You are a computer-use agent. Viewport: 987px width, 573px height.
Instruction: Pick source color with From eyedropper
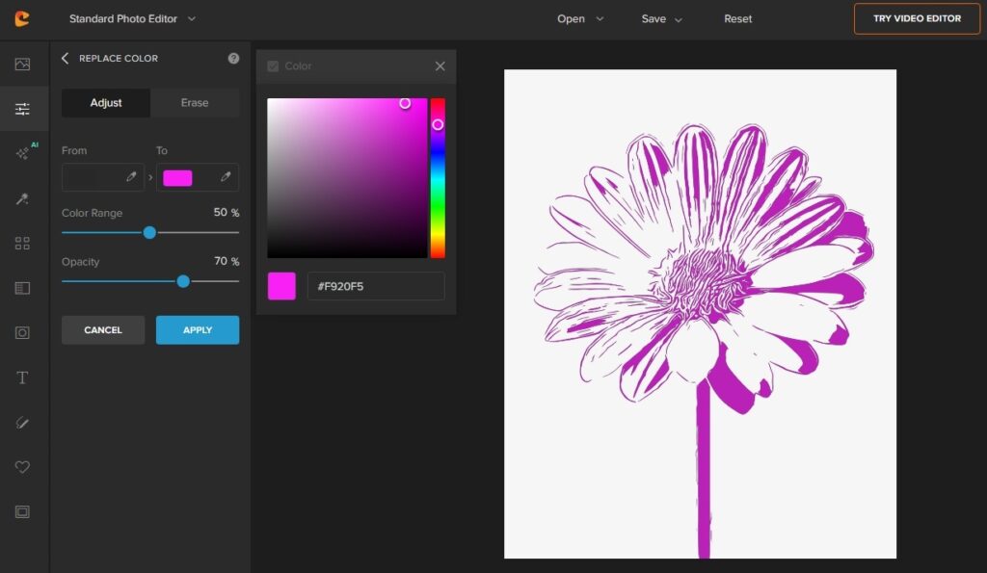coord(133,176)
